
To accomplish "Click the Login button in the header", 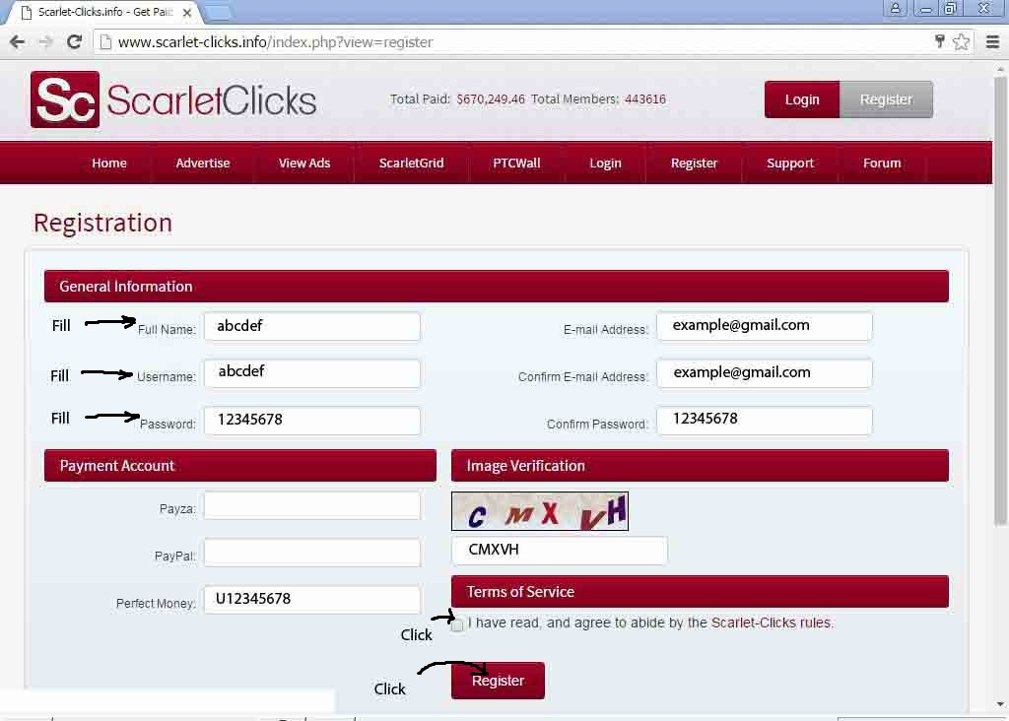I will click(802, 98).
